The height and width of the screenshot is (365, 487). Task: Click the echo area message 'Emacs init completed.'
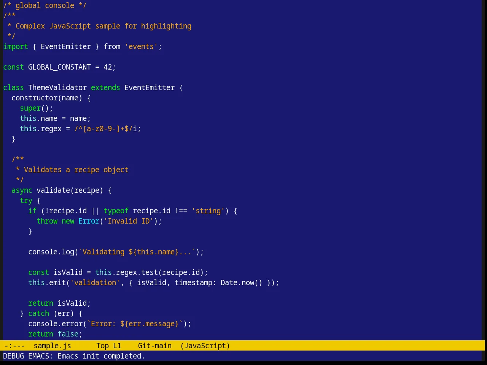point(101,356)
